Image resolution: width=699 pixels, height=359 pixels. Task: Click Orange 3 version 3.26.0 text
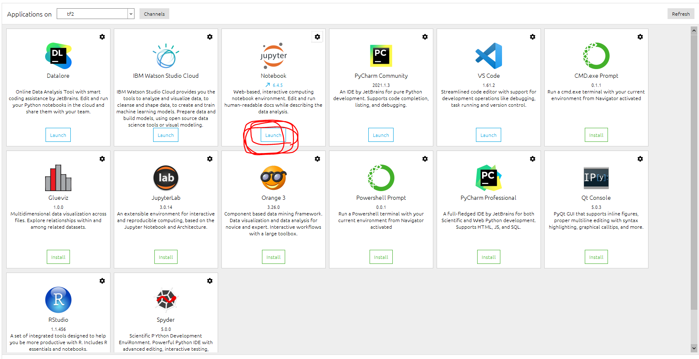coord(274,207)
